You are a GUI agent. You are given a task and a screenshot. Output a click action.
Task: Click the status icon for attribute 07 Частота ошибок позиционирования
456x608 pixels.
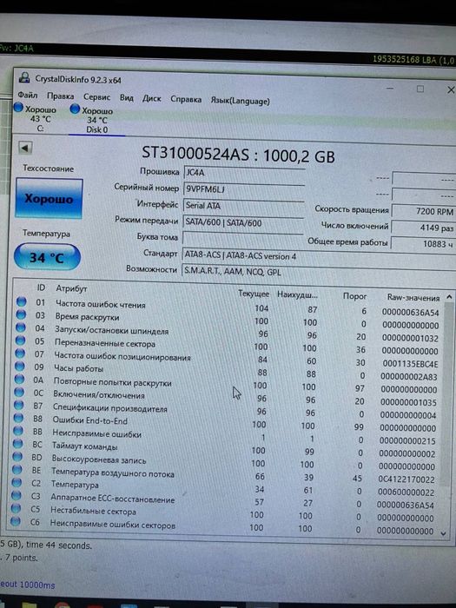[x=20, y=354]
